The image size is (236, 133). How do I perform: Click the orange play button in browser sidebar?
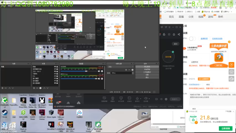(231, 65)
